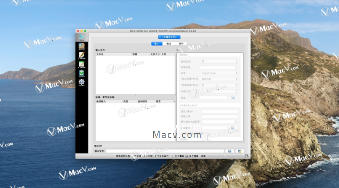Click the 编码格式 column header in tracks list
339x188 pixels.
pos(109,101)
